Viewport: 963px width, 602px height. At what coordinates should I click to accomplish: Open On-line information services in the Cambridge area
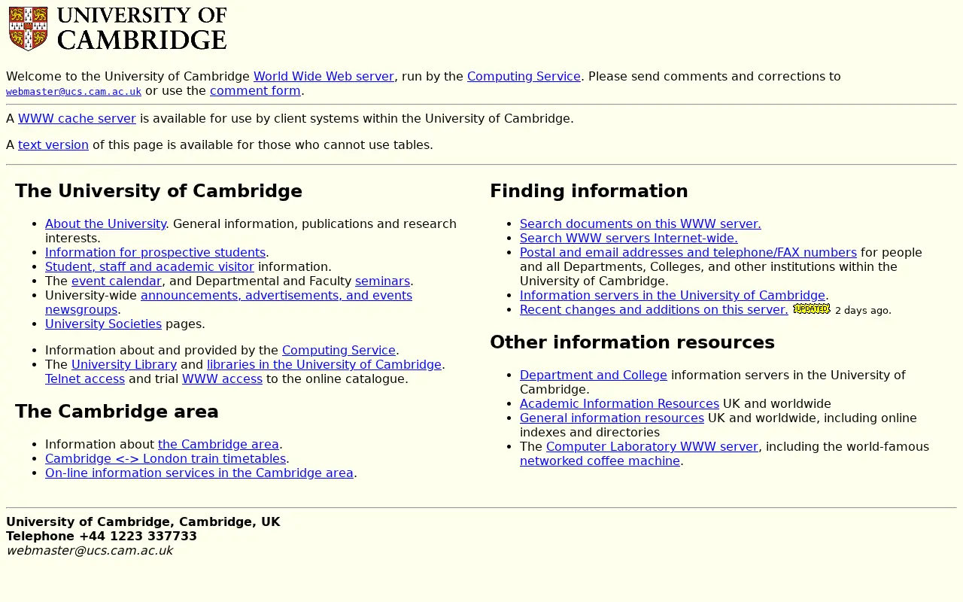point(199,473)
